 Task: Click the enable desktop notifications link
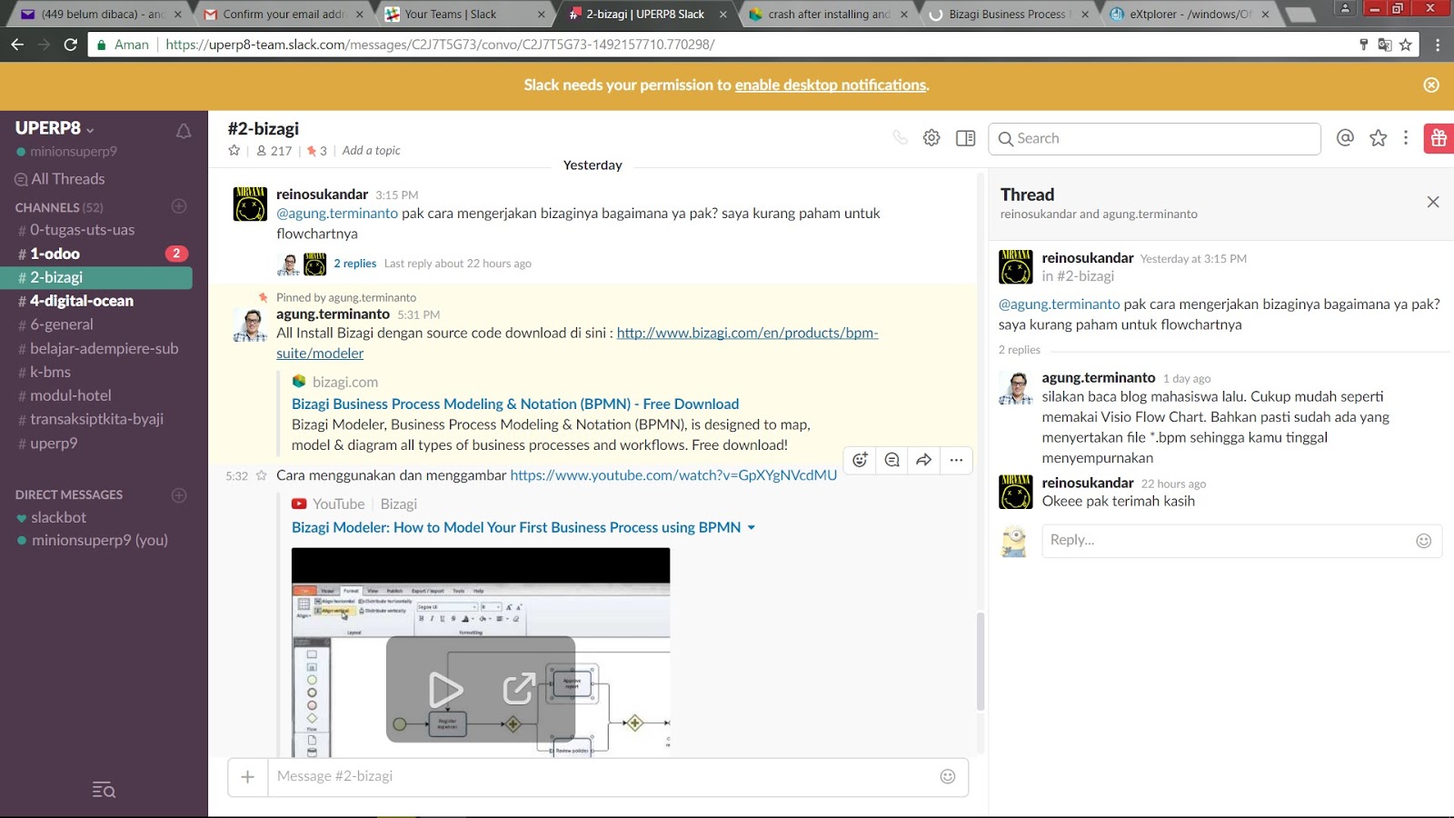coord(831,85)
